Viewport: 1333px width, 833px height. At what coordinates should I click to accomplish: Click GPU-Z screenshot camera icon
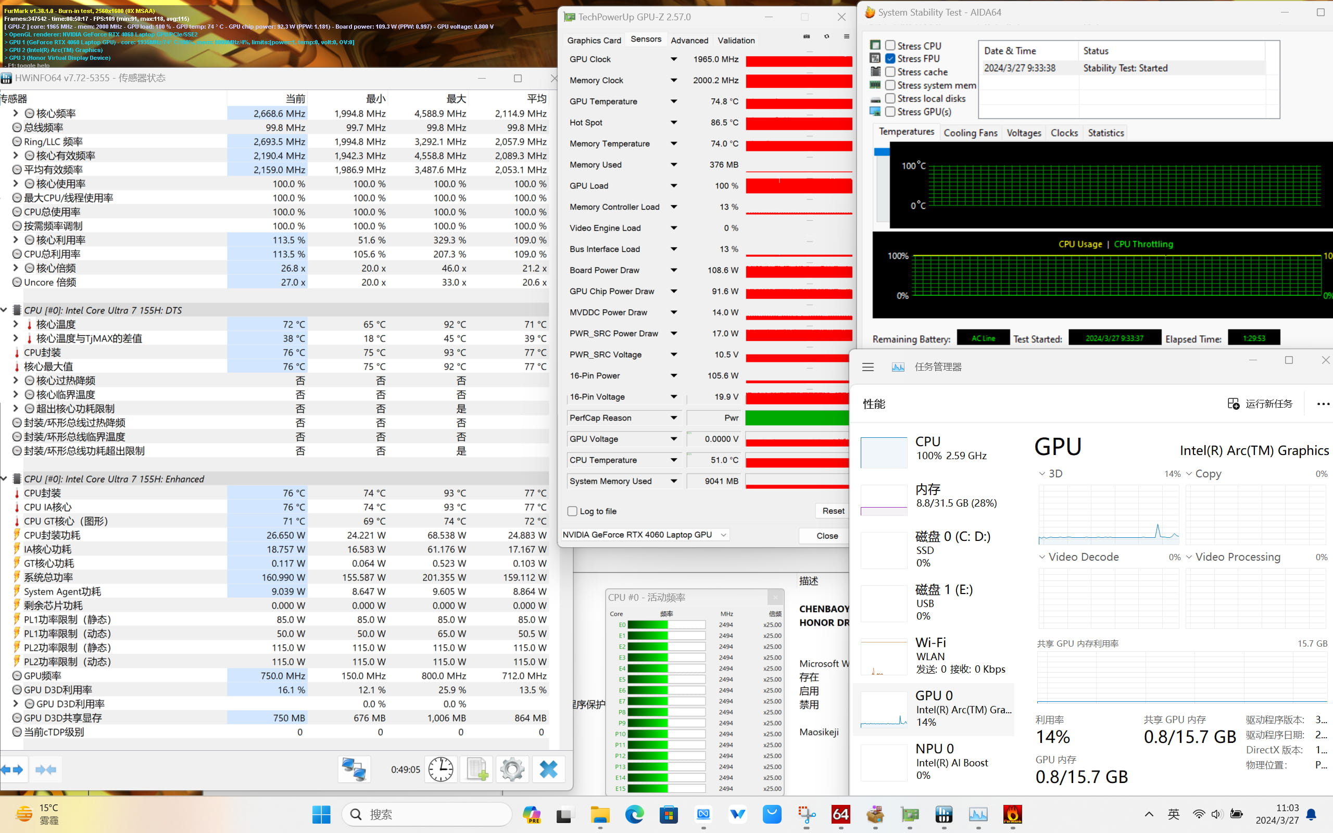pos(807,36)
